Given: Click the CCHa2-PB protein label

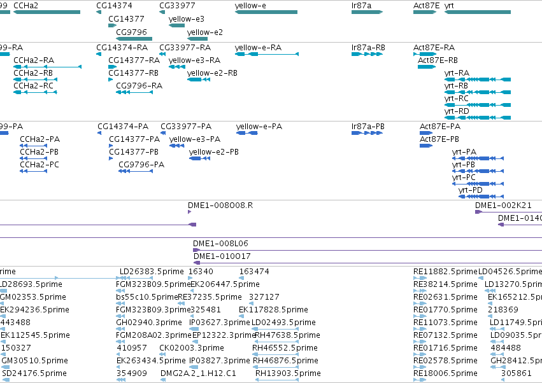Looking at the screenshot, I should (39, 152).
